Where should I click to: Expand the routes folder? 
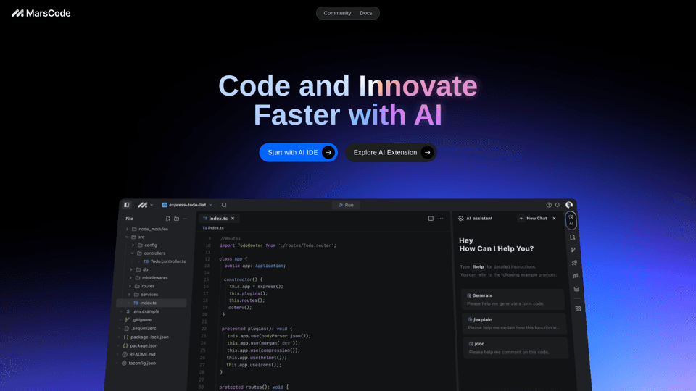[141, 287]
